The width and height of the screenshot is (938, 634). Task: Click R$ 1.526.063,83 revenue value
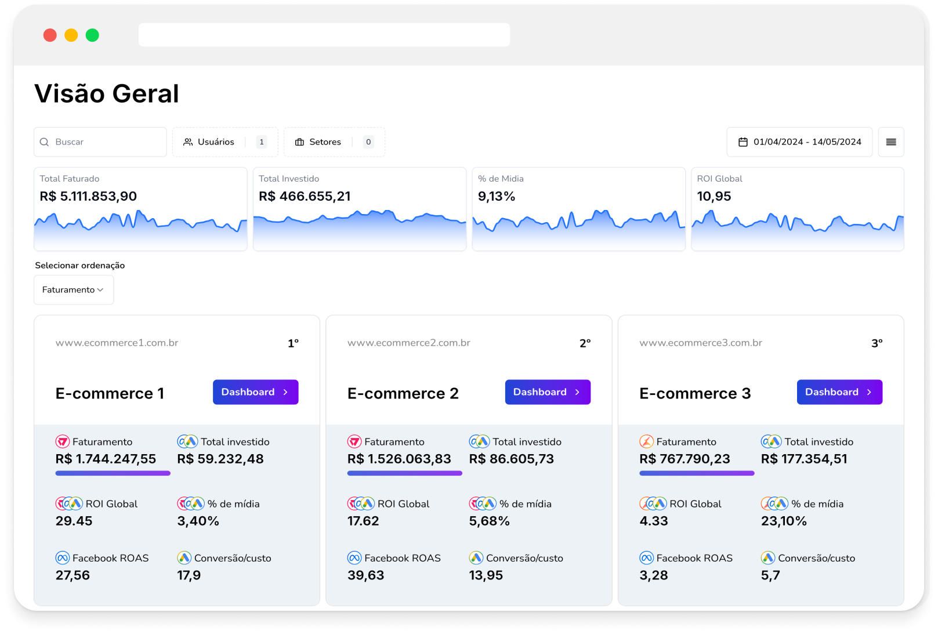pos(399,459)
